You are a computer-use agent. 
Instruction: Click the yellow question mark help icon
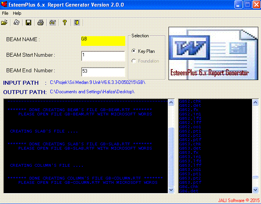[x=65, y=23]
